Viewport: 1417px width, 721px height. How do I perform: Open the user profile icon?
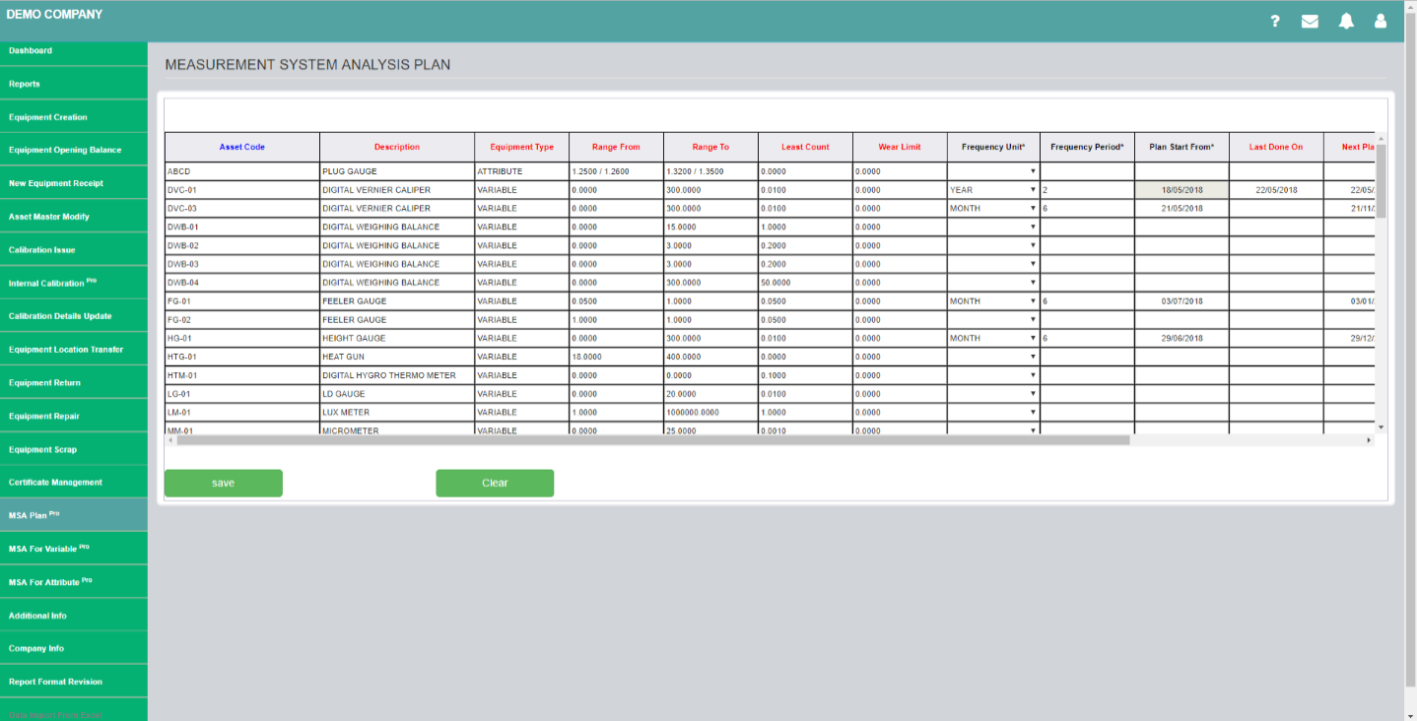coord(1381,21)
